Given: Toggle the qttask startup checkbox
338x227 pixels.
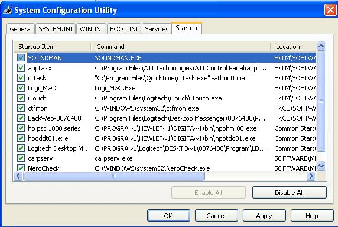Looking at the screenshot, I should (21, 78).
